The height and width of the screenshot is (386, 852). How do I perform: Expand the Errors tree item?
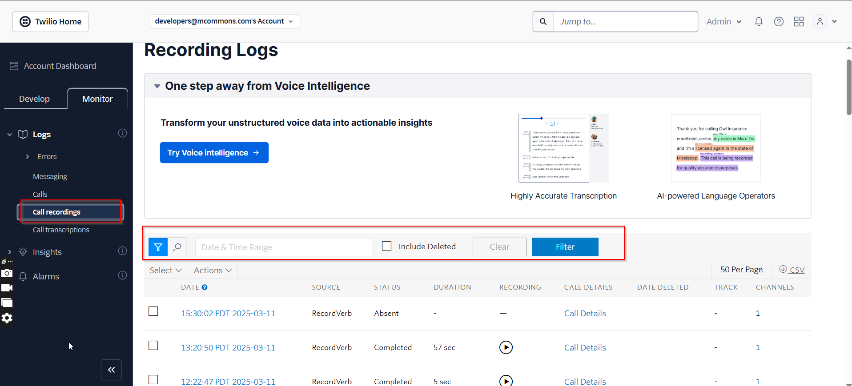(x=28, y=156)
